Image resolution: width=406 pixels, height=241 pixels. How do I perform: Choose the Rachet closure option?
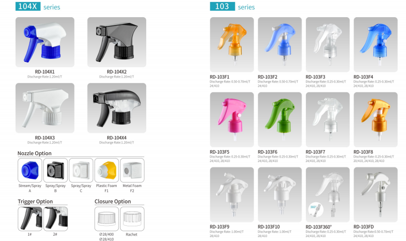click(132, 219)
